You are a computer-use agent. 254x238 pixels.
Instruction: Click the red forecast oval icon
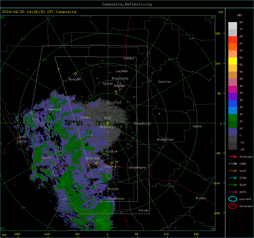[x=233, y=206]
